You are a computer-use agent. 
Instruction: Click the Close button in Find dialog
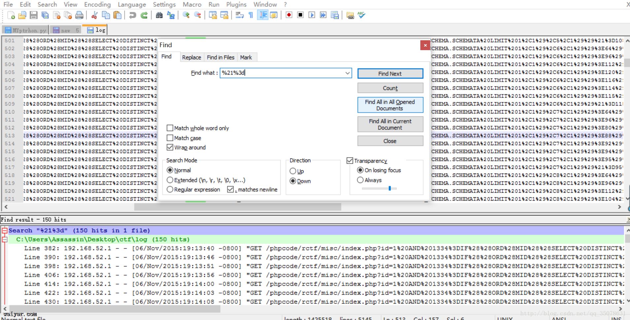(390, 141)
